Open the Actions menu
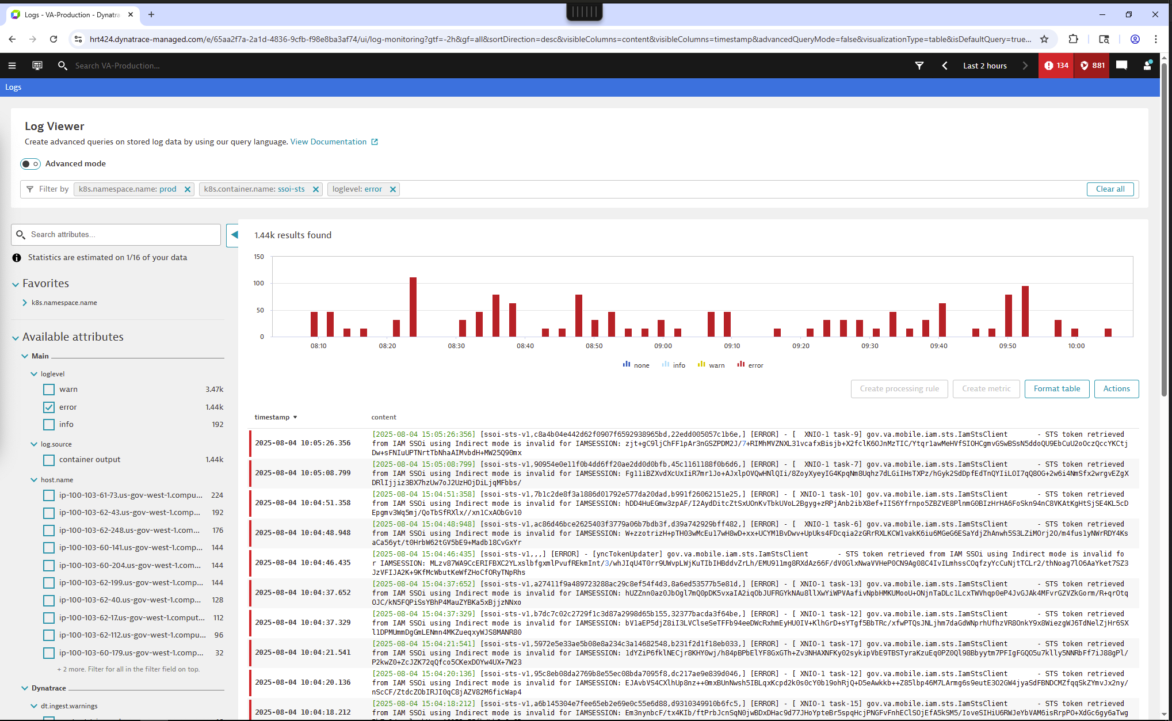 [1116, 389]
